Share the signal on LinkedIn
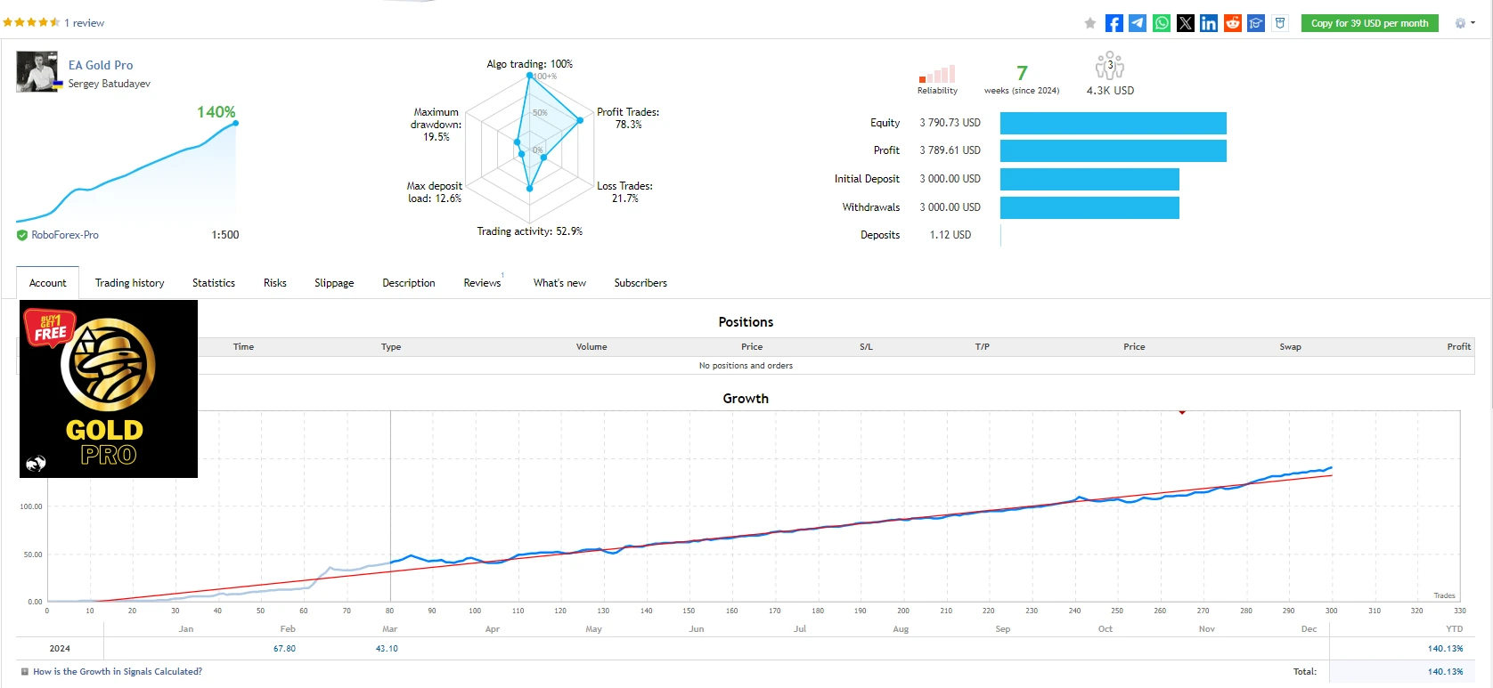The height and width of the screenshot is (688, 1493). coord(1209,23)
